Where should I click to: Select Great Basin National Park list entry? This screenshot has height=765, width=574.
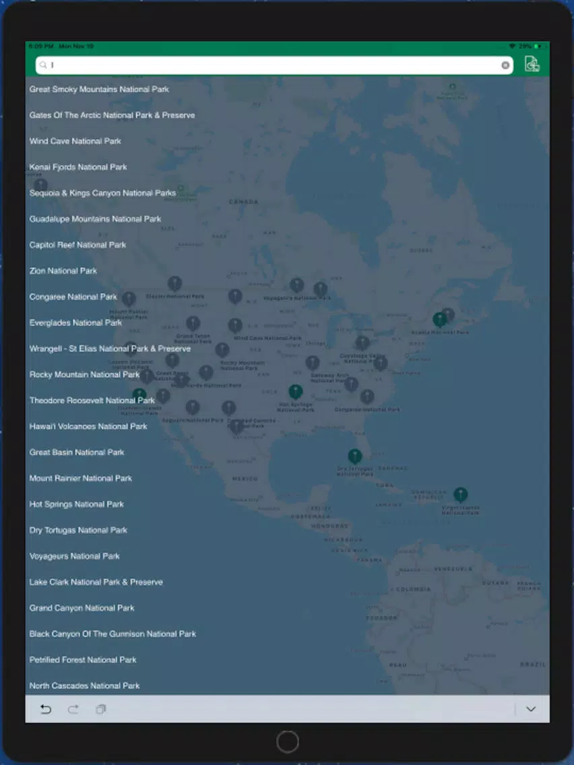pos(77,453)
